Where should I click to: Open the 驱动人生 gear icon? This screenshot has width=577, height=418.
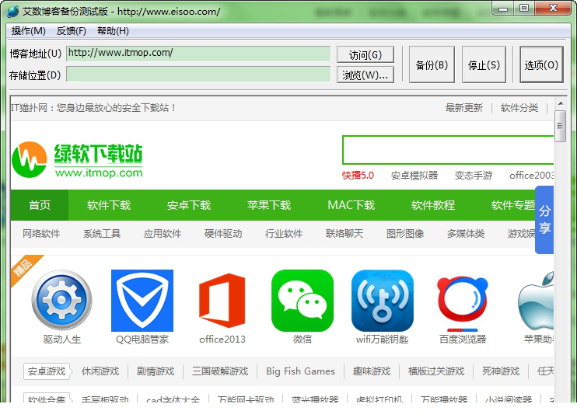(62, 300)
